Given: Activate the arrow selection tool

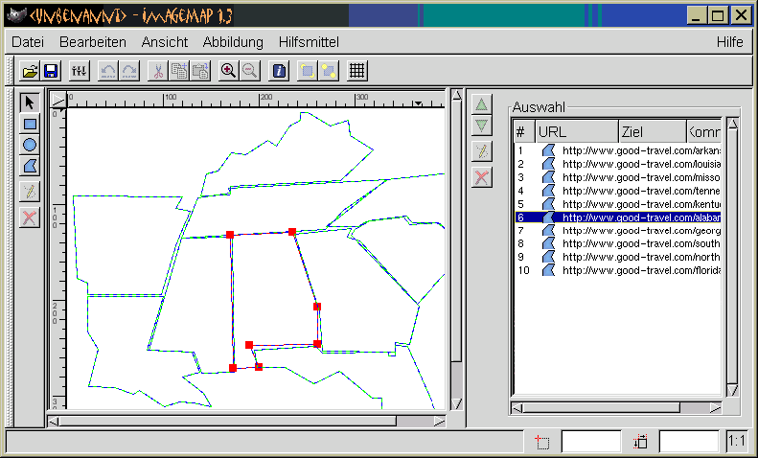Looking at the screenshot, I should (x=30, y=102).
